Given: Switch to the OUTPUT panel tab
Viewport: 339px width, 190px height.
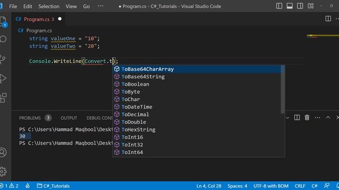Looking at the screenshot, I should pos(69,118).
